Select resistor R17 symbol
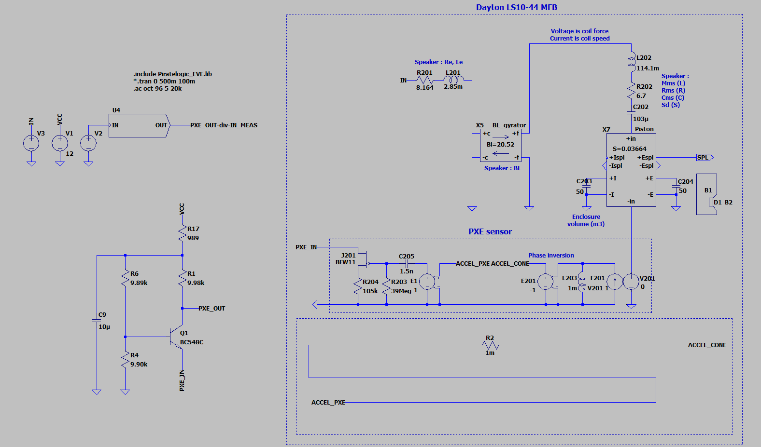This screenshot has height=447, width=761. (x=182, y=233)
